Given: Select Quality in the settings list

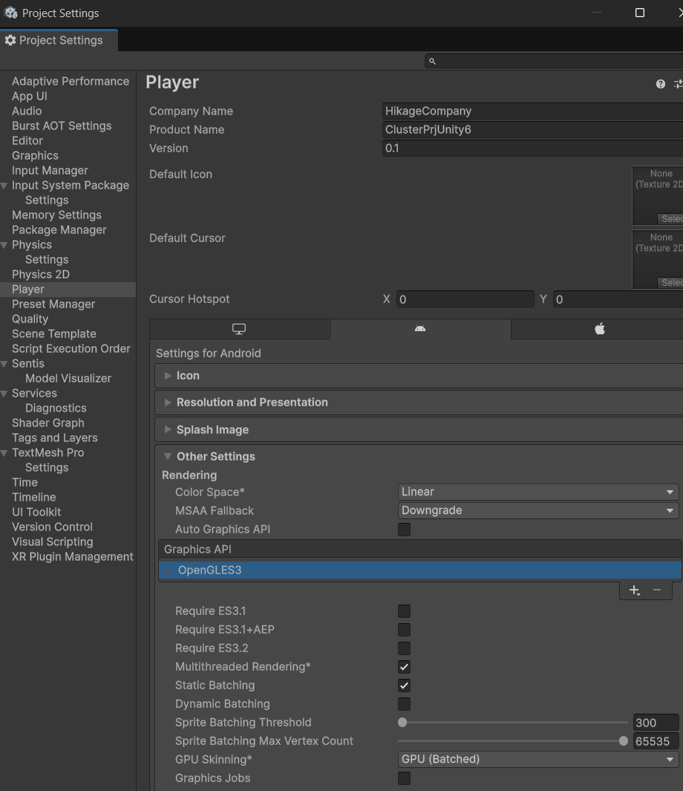Looking at the screenshot, I should click(x=30, y=319).
